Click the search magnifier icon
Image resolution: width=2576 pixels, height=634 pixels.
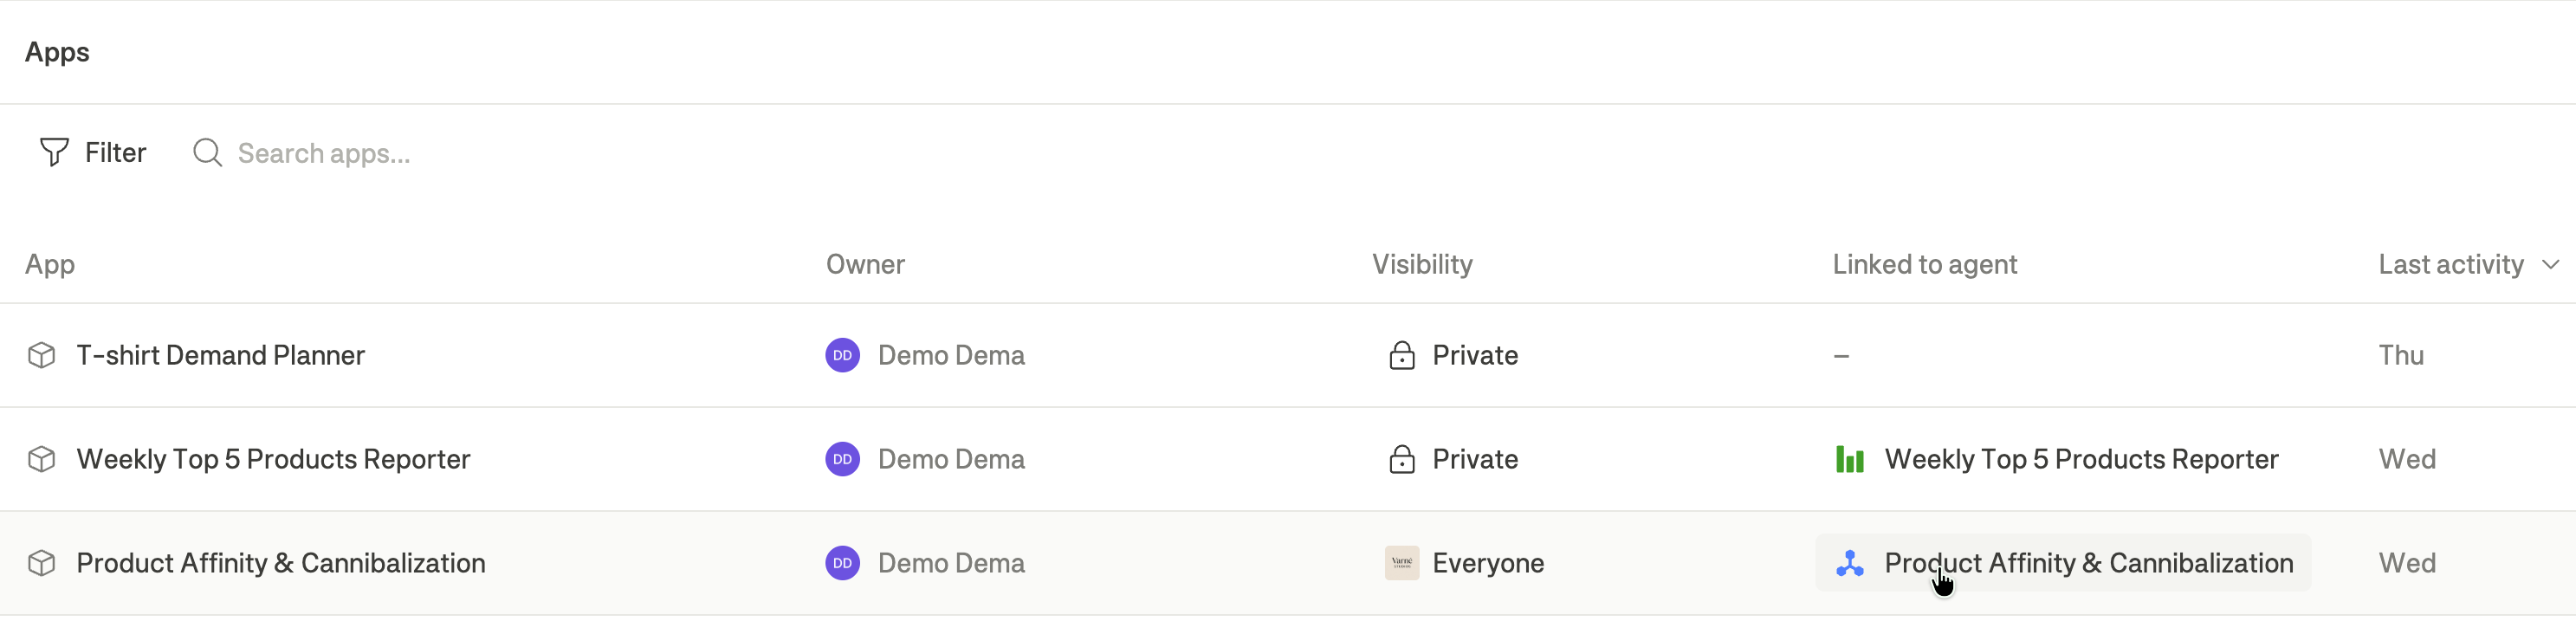(207, 152)
